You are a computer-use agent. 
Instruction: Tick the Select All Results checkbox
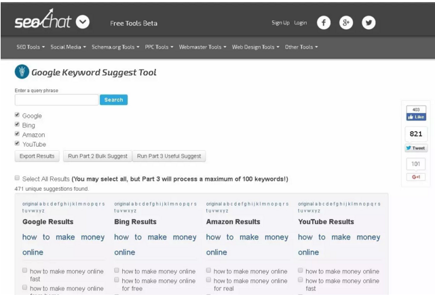click(x=17, y=178)
